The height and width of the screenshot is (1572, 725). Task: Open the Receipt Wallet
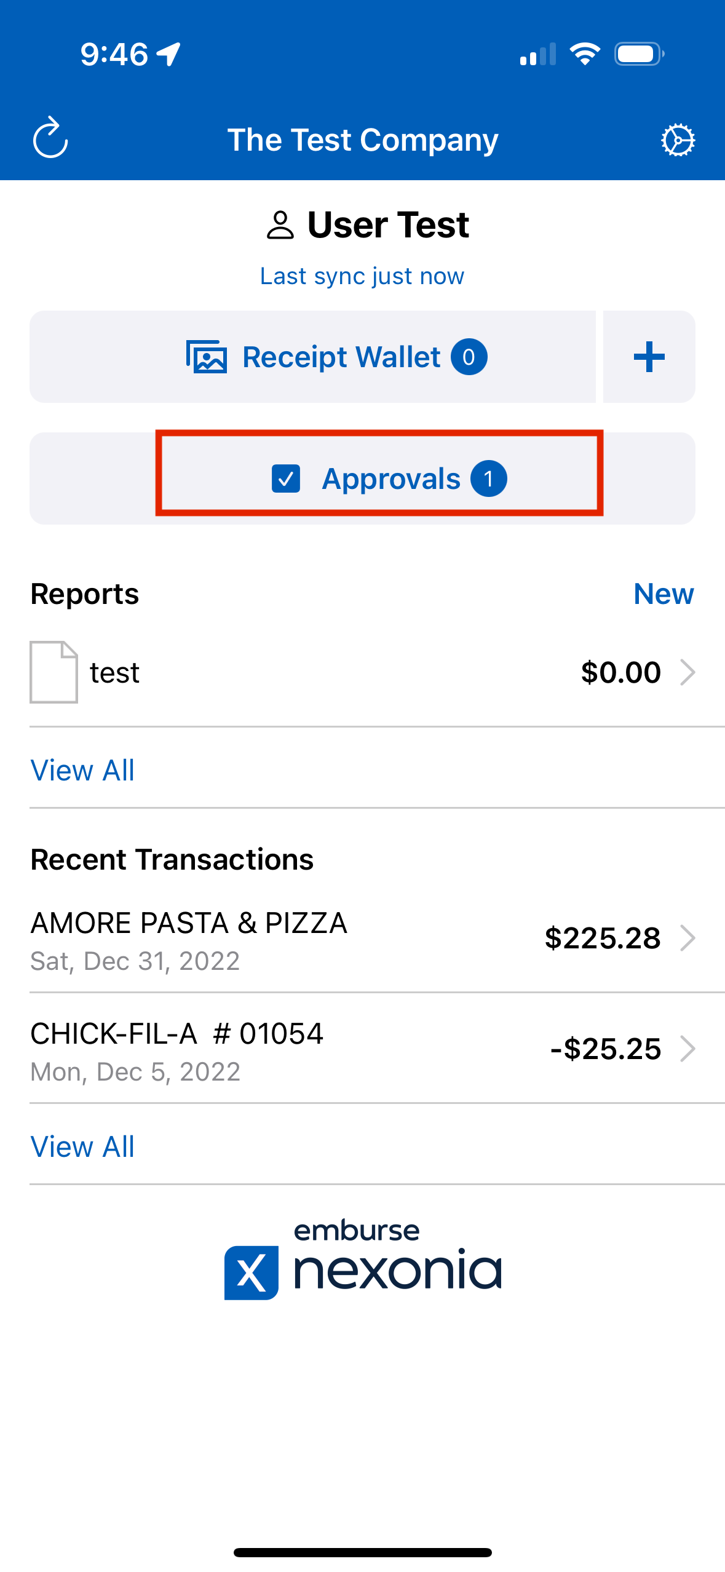tap(341, 357)
